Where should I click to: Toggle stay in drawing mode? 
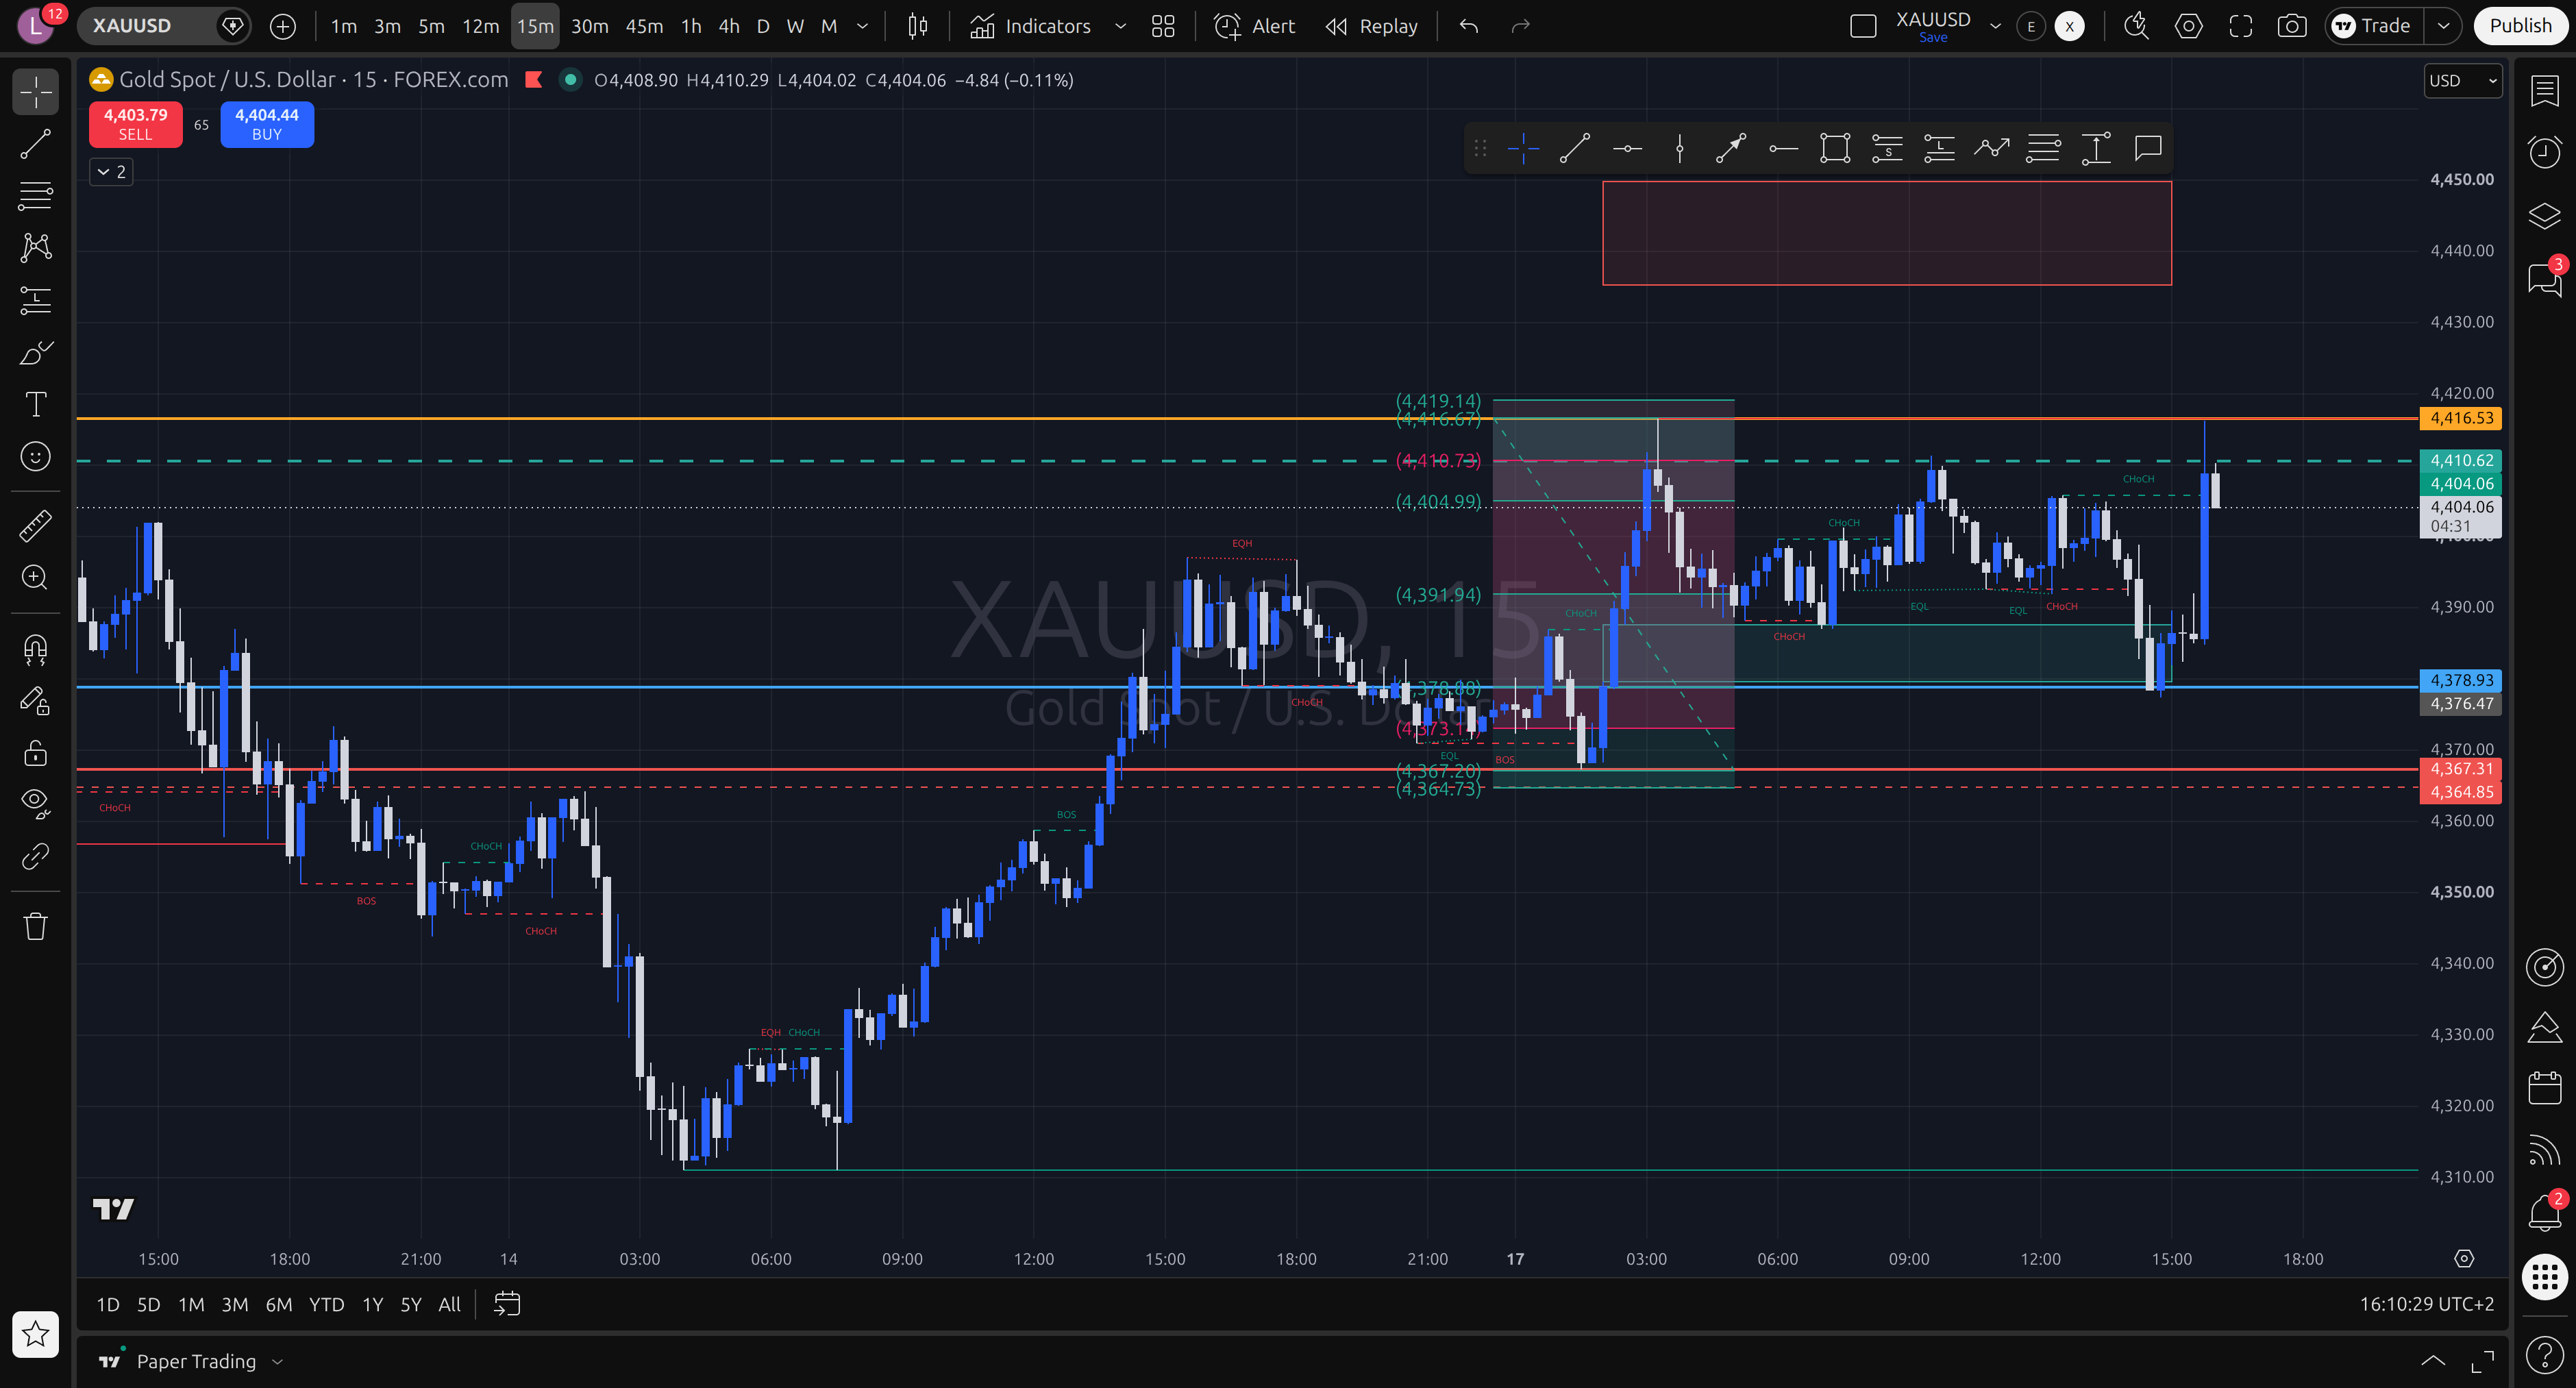click(36, 702)
